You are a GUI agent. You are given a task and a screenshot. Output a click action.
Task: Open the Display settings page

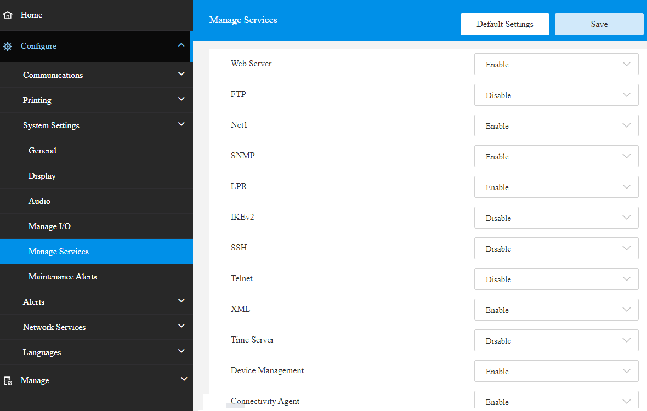click(42, 176)
